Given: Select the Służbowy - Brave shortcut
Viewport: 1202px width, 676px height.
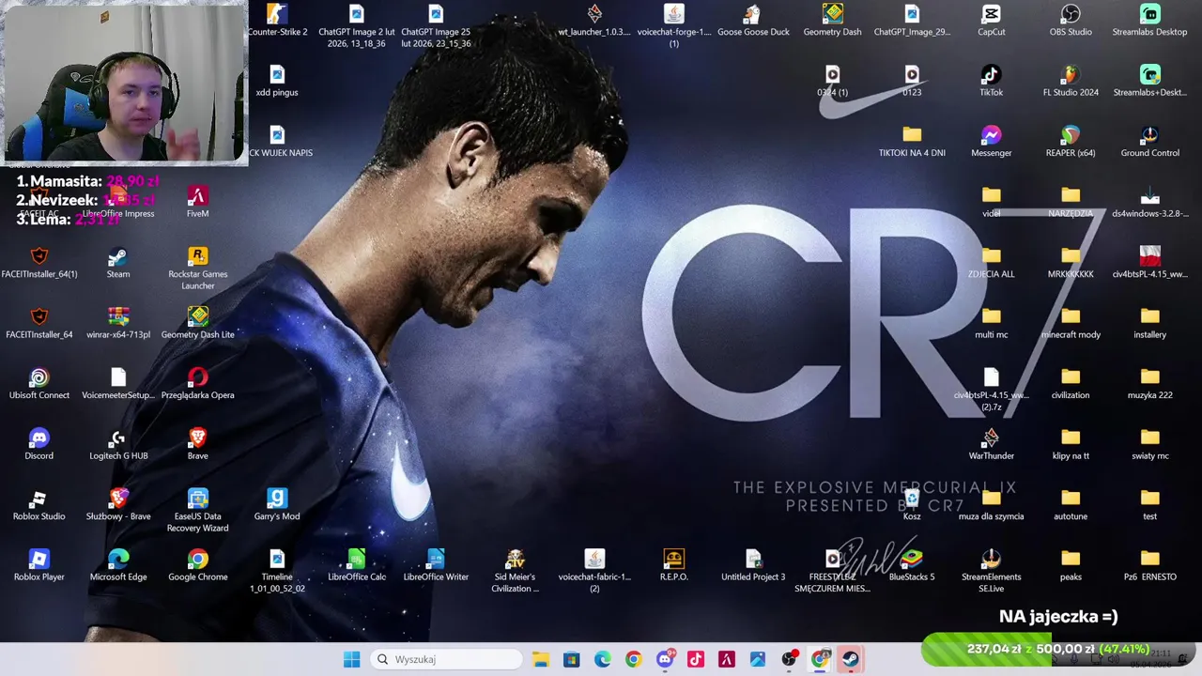Looking at the screenshot, I should [x=118, y=504].
